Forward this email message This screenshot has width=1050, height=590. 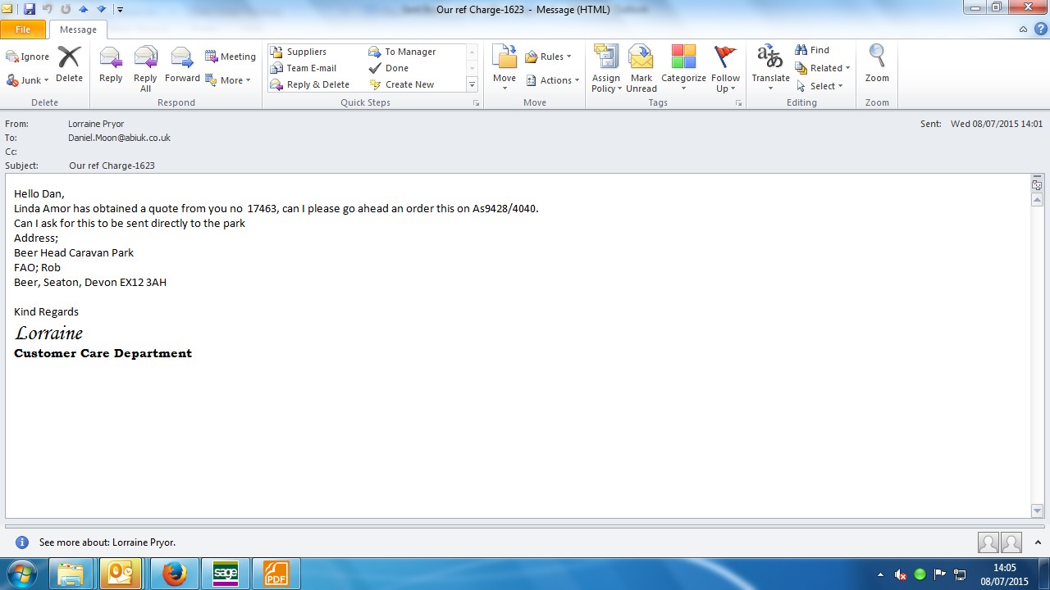182,66
